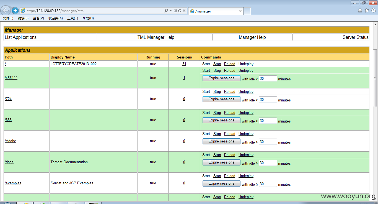Focus the idle minutes field for /Adobe
Viewport: 378px width, 204px height.
[x=268, y=142]
